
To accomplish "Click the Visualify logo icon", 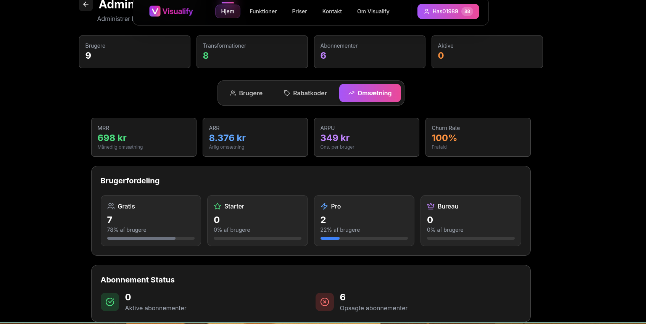I will click(x=155, y=11).
